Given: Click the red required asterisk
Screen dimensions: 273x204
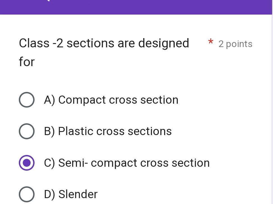Looking at the screenshot, I should tap(211, 42).
